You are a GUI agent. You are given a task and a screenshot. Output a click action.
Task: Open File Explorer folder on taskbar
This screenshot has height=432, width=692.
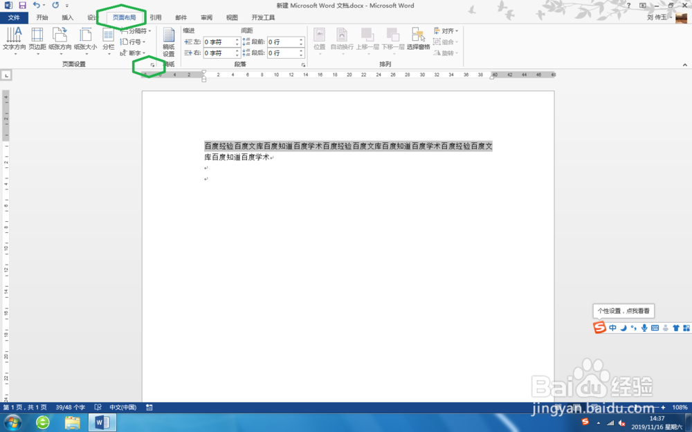click(73, 423)
